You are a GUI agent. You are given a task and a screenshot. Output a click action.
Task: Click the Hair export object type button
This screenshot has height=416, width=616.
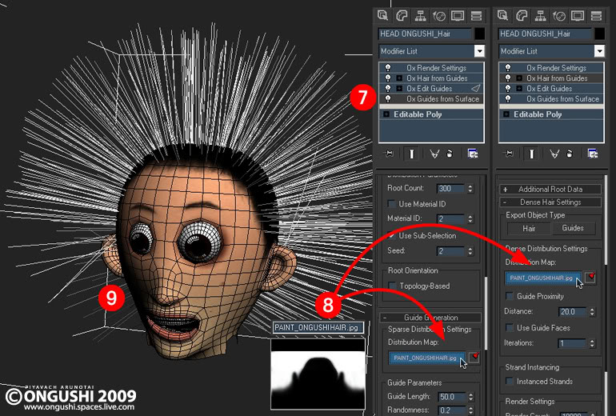(x=529, y=228)
